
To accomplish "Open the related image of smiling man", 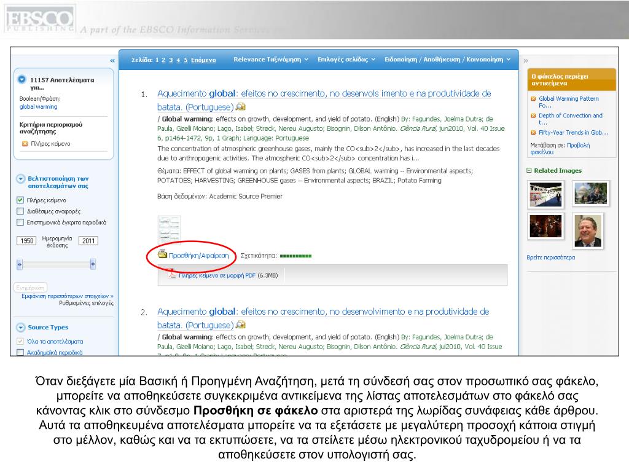I will tap(588, 231).
